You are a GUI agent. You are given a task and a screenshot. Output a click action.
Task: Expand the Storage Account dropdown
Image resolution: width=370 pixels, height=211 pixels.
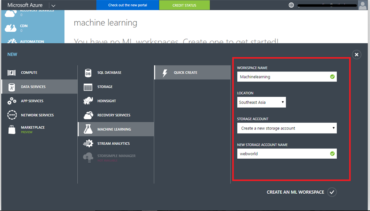tap(287, 128)
